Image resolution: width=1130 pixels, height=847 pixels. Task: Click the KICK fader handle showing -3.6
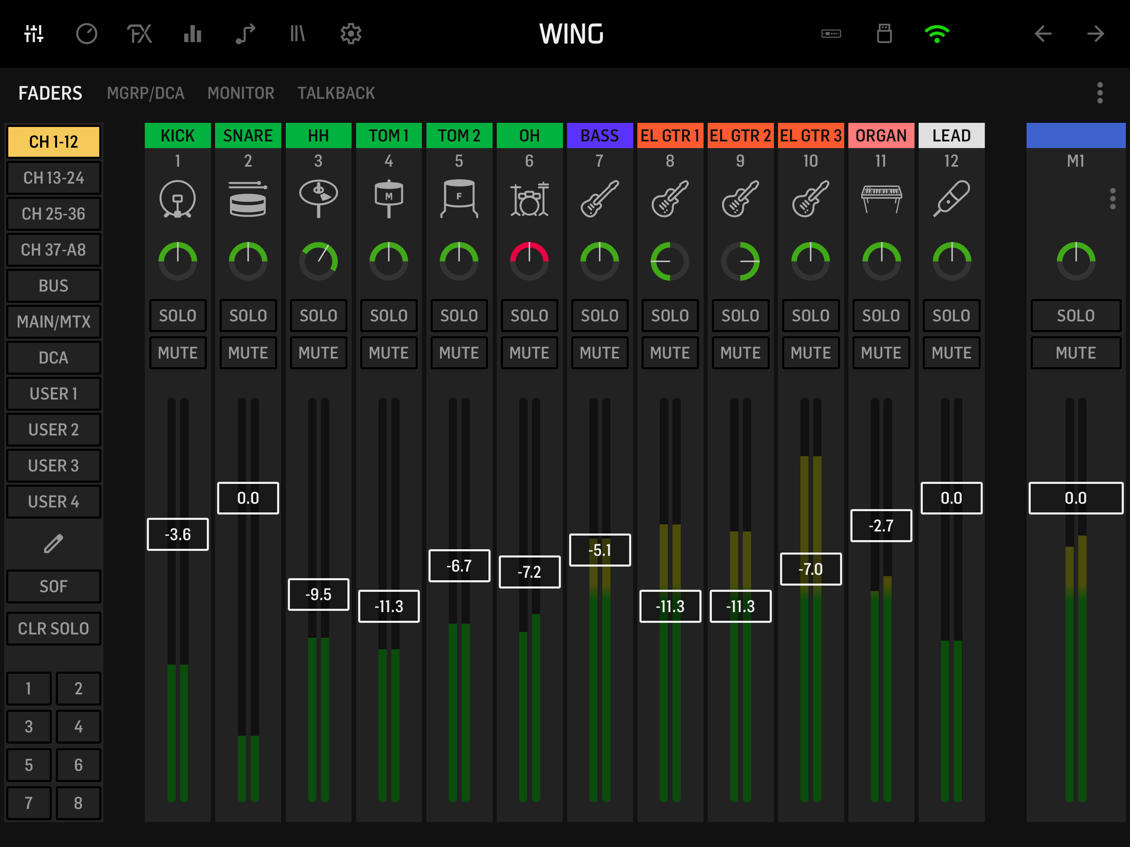click(178, 534)
